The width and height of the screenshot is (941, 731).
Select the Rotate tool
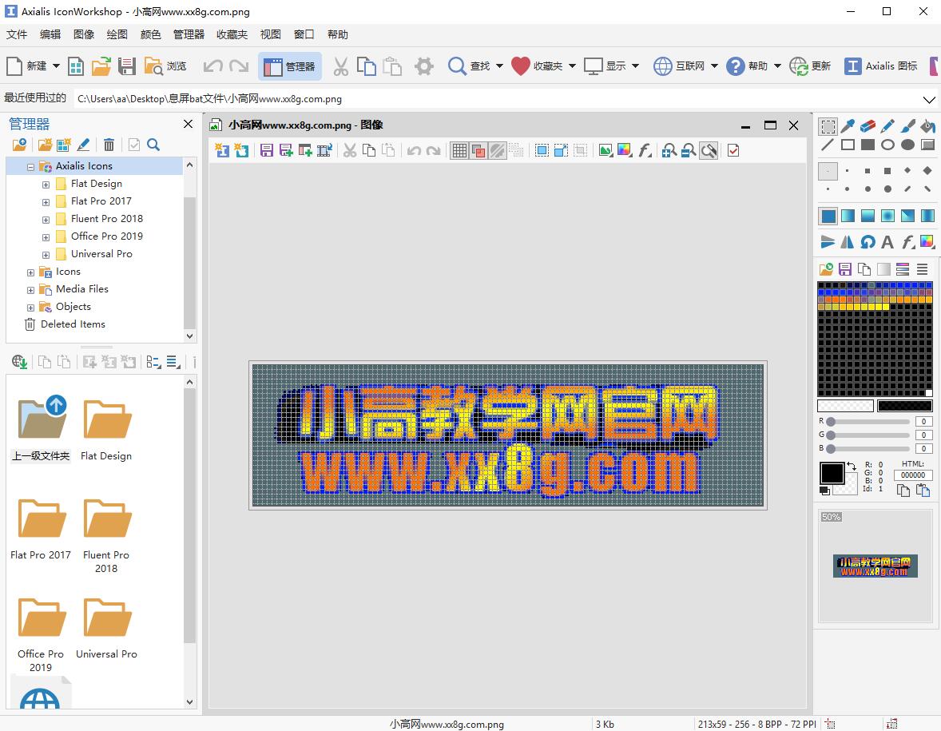pyautogui.click(x=867, y=241)
